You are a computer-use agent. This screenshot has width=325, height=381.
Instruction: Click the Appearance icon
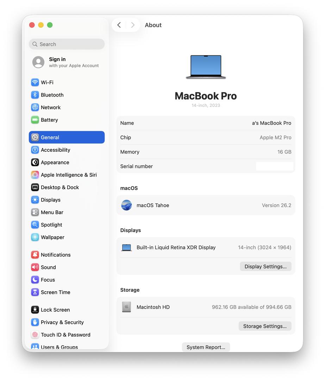35,162
